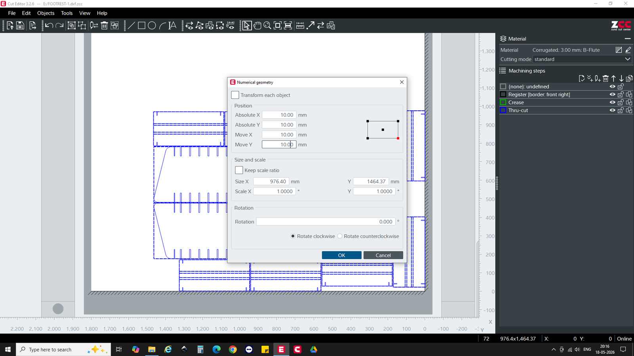The image size is (634, 356).
Task: Toggle lock on Thru-cut layer
Action: tap(621, 110)
